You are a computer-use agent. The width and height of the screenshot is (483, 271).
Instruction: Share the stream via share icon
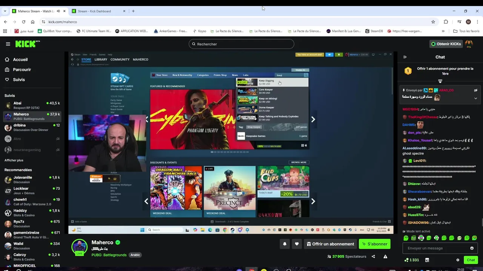(x=373, y=257)
